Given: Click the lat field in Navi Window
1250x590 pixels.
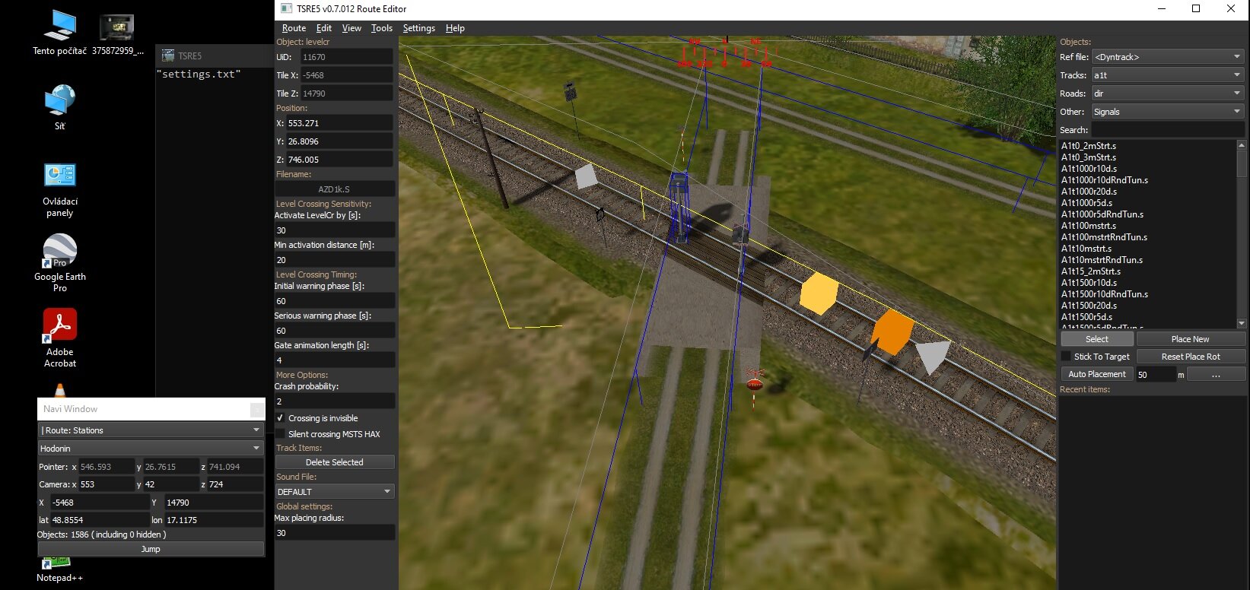Looking at the screenshot, I should (x=100, y=520).
